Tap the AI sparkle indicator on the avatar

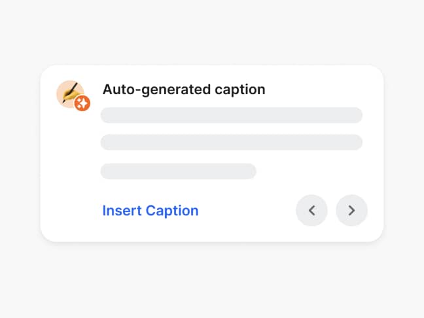point(82,103)
